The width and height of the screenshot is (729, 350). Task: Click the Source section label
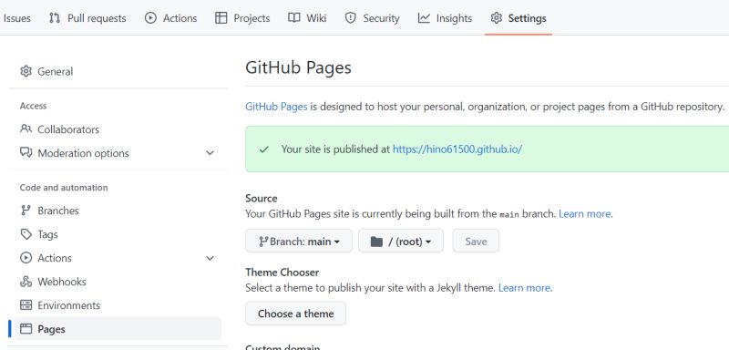[x=262, y=198]
